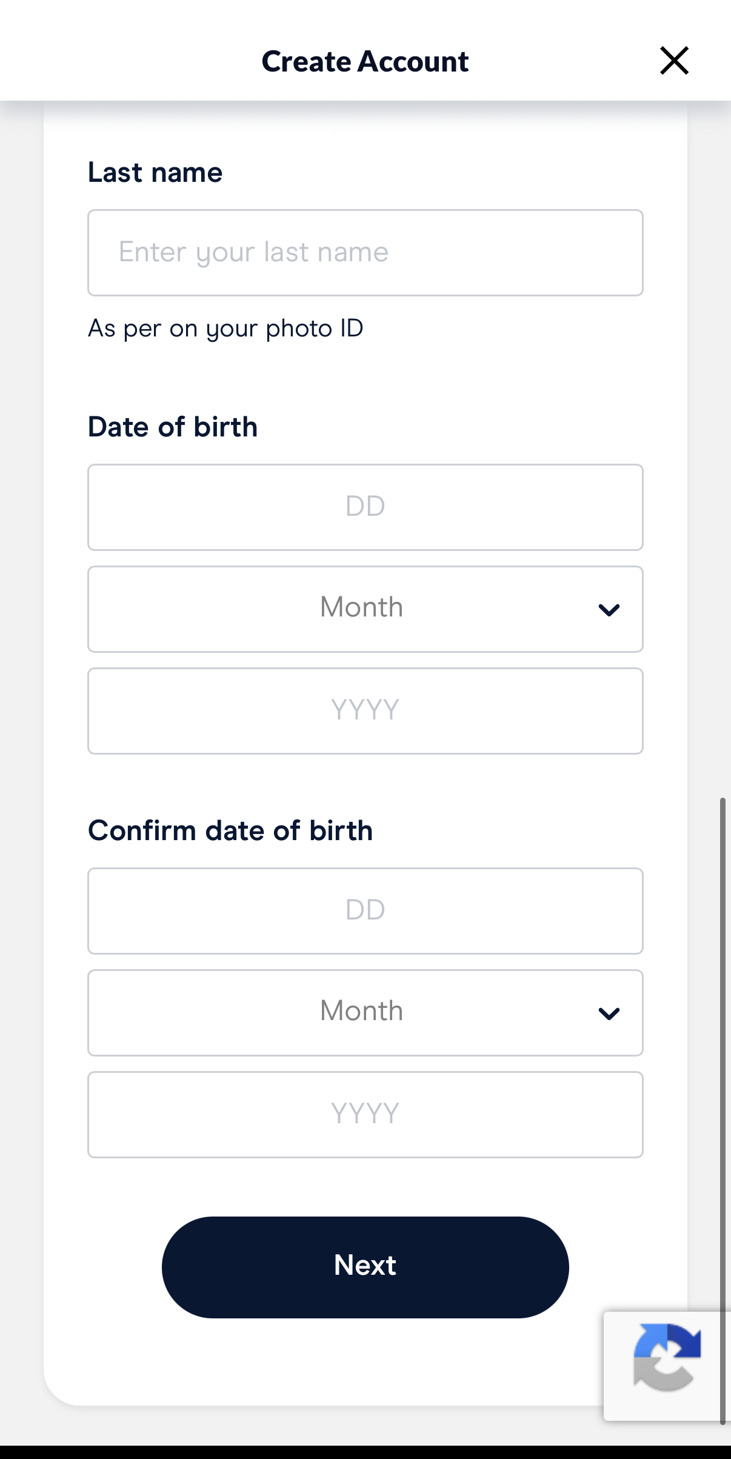The image size is (731, 1459).
Task: Click the chevron arrow in Date of birth Month
Action: [609, 610]
